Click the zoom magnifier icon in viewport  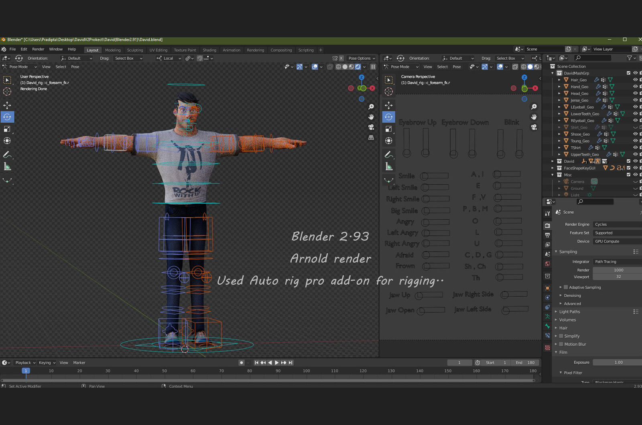(x=371, y=107)
